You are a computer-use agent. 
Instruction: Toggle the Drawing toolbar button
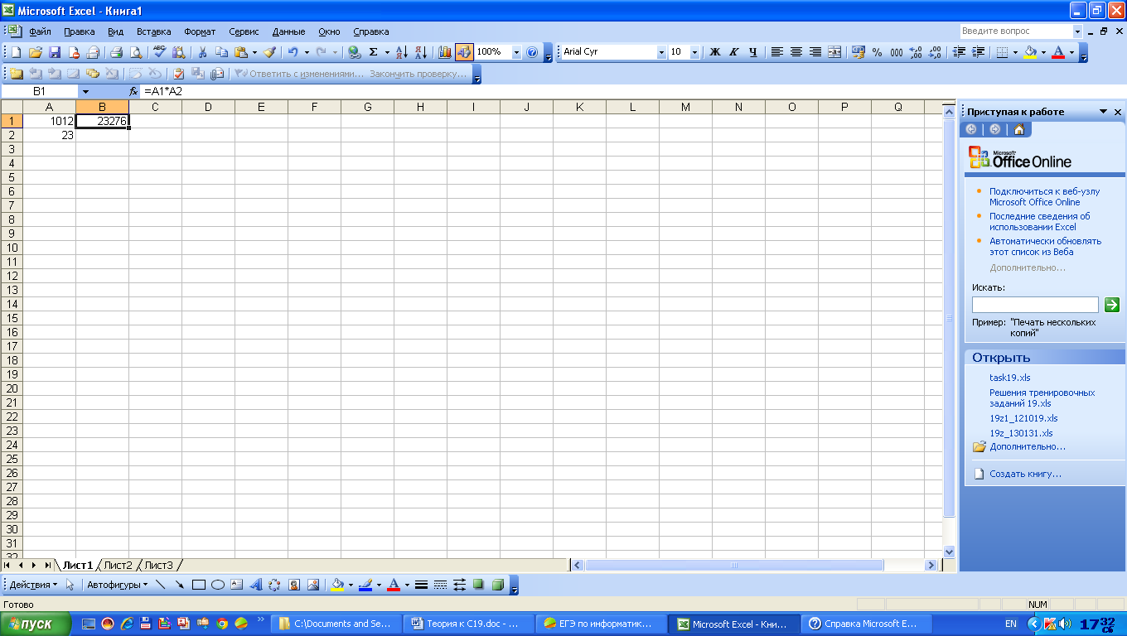pyautogui.click(x=464, y=52)
